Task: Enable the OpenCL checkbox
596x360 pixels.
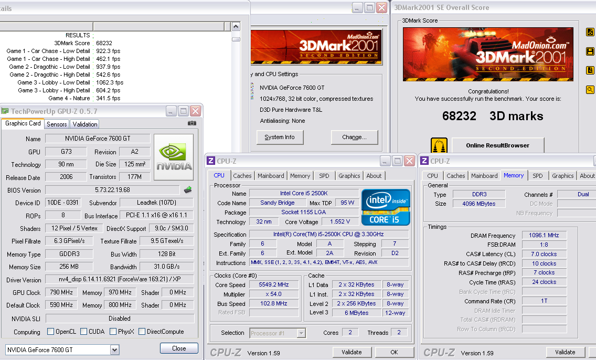Action: 50,332
